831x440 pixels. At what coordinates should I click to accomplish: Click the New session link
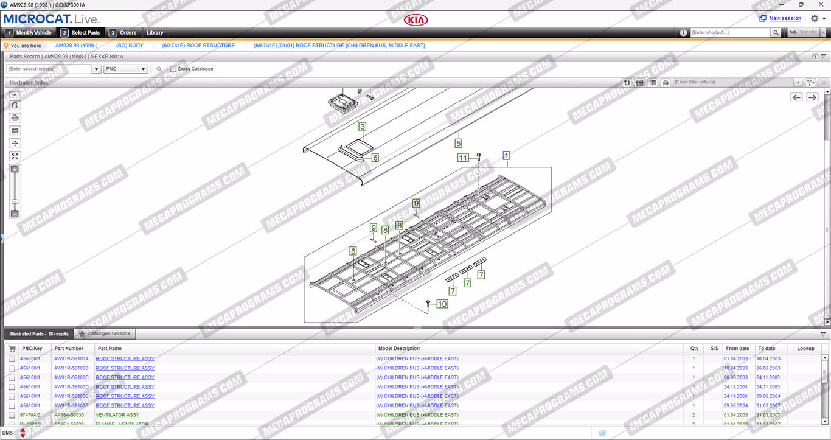point(785,18)
